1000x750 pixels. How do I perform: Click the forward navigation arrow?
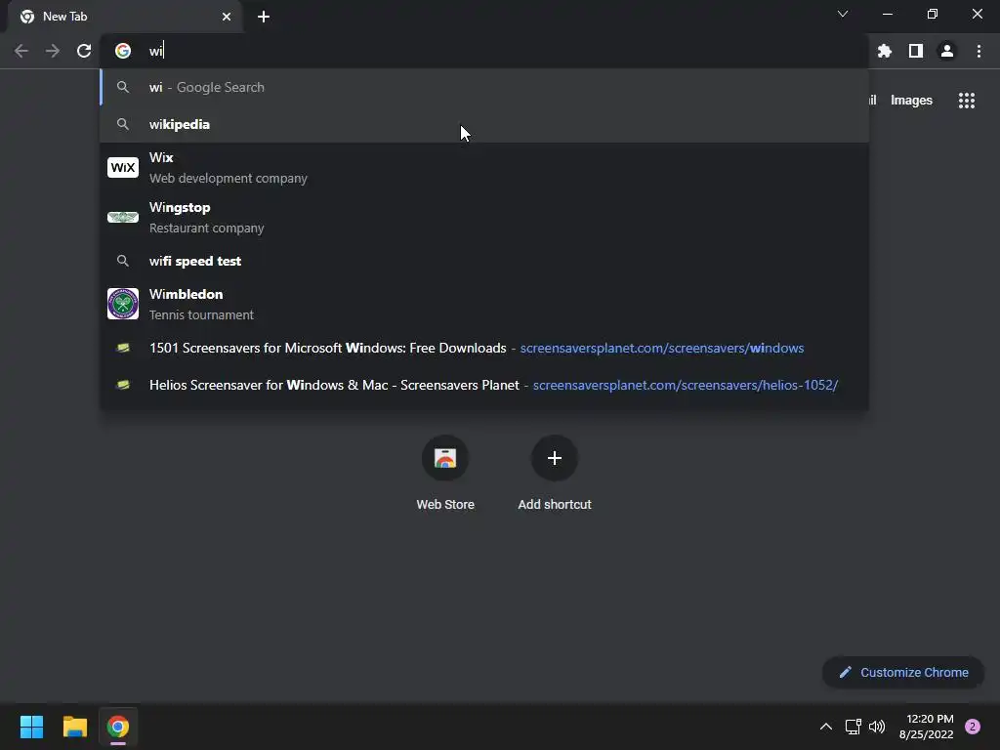pos(53,51)
